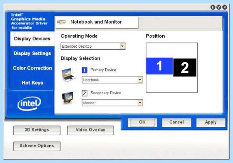Open Video Overlay settings

coord(90,130)
